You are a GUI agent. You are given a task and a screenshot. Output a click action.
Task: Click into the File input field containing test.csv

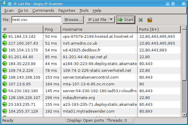coord(36,20)
